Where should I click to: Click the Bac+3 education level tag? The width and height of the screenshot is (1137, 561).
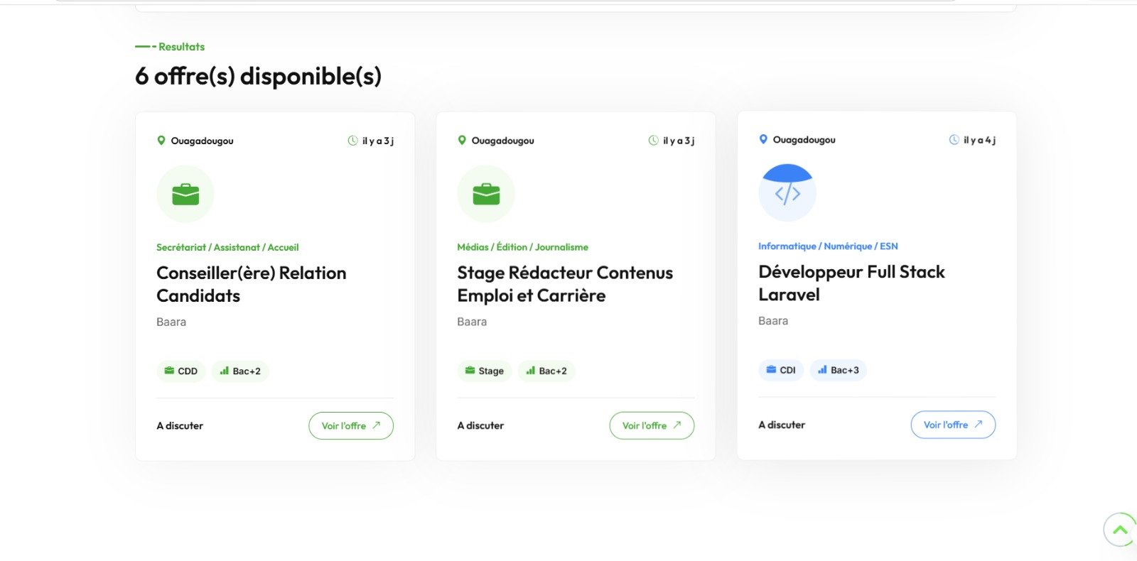pyautogui.click(x=839, y=370)
